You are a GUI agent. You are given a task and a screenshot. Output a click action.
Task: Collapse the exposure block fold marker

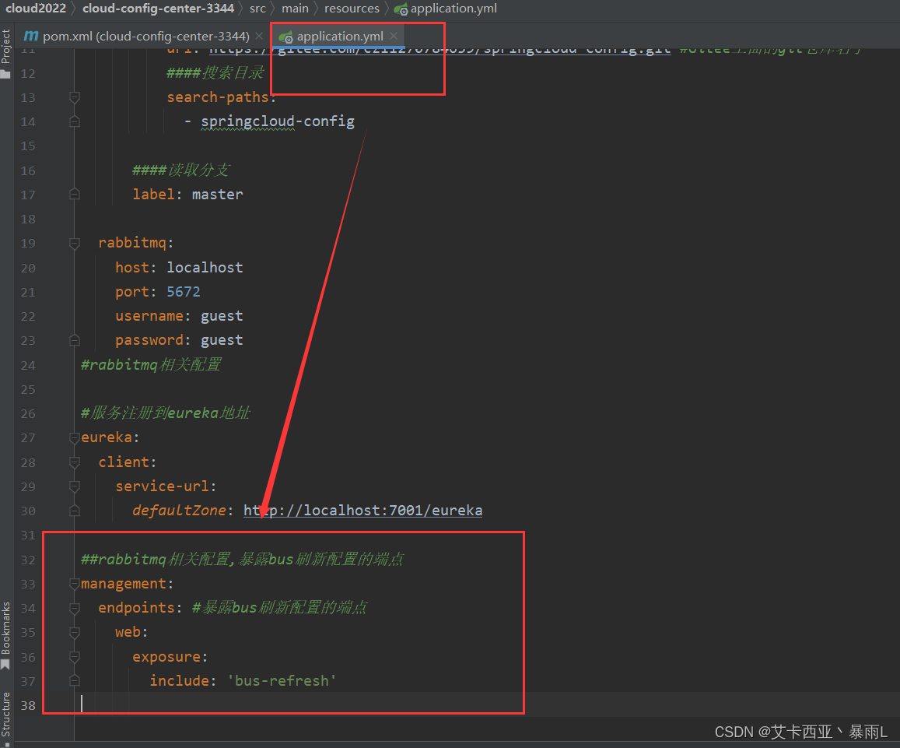(74, 657)
